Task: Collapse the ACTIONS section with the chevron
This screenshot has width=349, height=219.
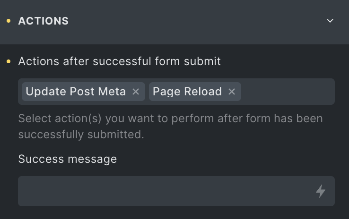Action: point(330,21)
